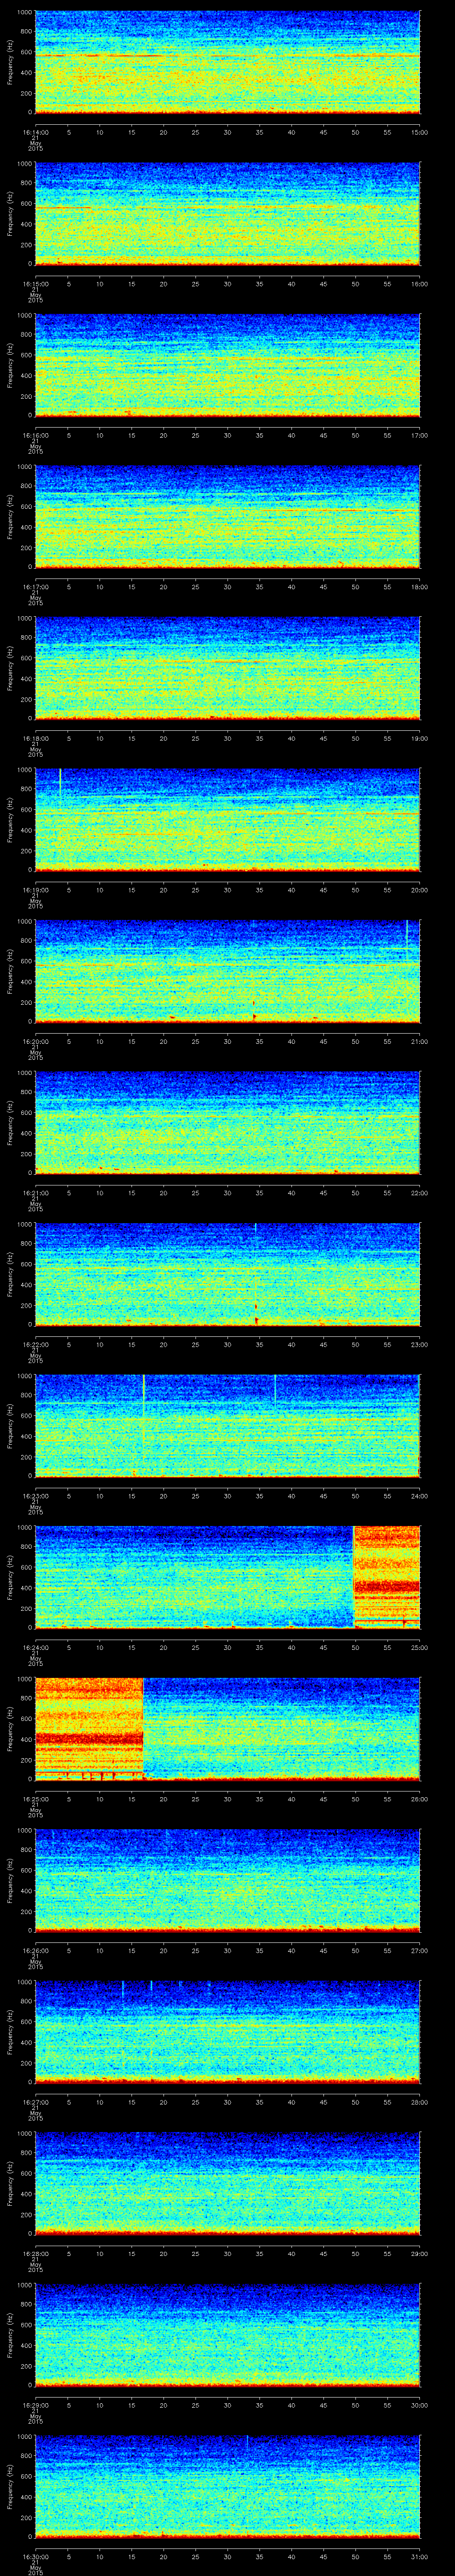Select the 16:20:00 time axis label

(35, 1041)
